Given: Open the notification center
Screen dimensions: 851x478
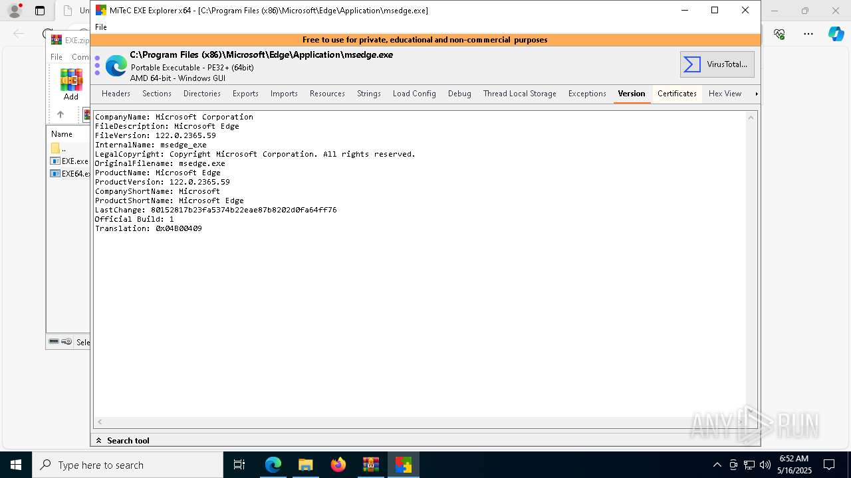Looking at the screenshot, I should coord(829,465).
